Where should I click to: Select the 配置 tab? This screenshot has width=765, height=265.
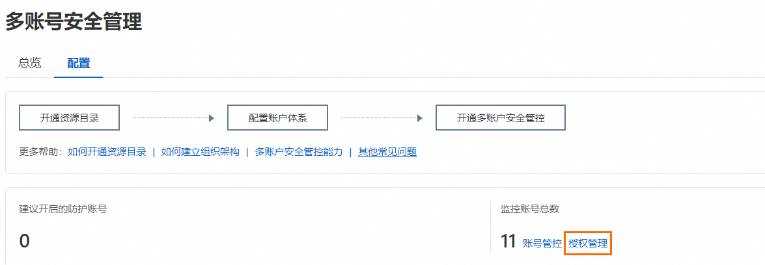click(x=78, y=63)
